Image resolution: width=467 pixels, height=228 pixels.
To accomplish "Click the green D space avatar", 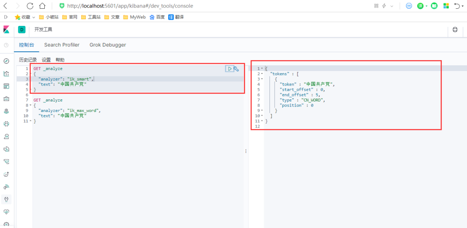I will pyautogui.click(x=22, y=30).
